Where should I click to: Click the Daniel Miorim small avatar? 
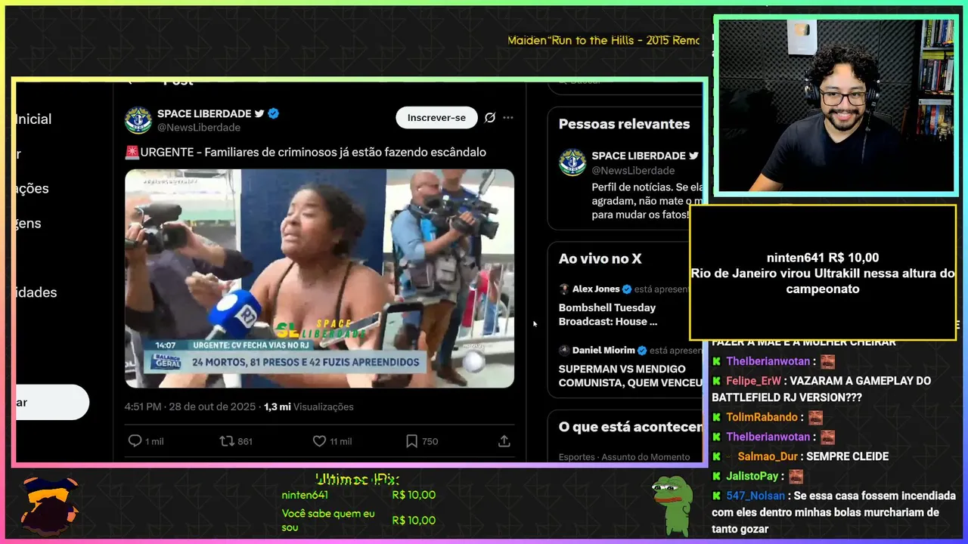point(564,351)
